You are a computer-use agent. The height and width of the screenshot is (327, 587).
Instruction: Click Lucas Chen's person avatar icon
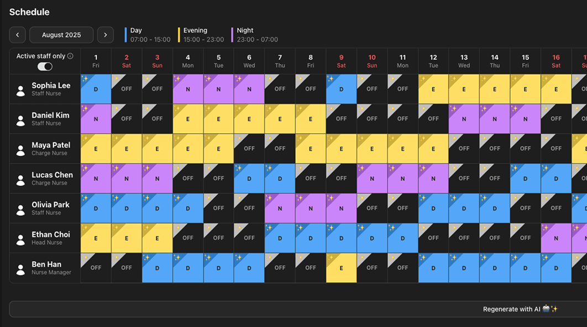[21, 179]
